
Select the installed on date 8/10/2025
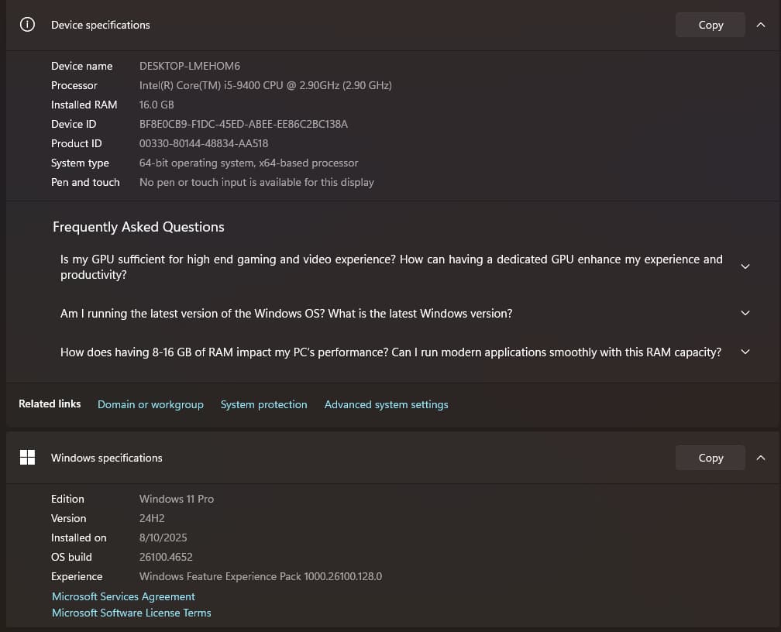(x=163, y=538)
